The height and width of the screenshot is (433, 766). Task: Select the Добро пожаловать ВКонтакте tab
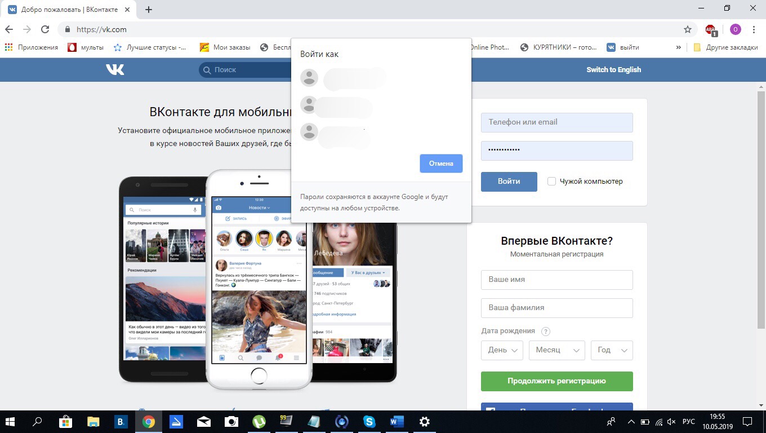tap(68, 10)
